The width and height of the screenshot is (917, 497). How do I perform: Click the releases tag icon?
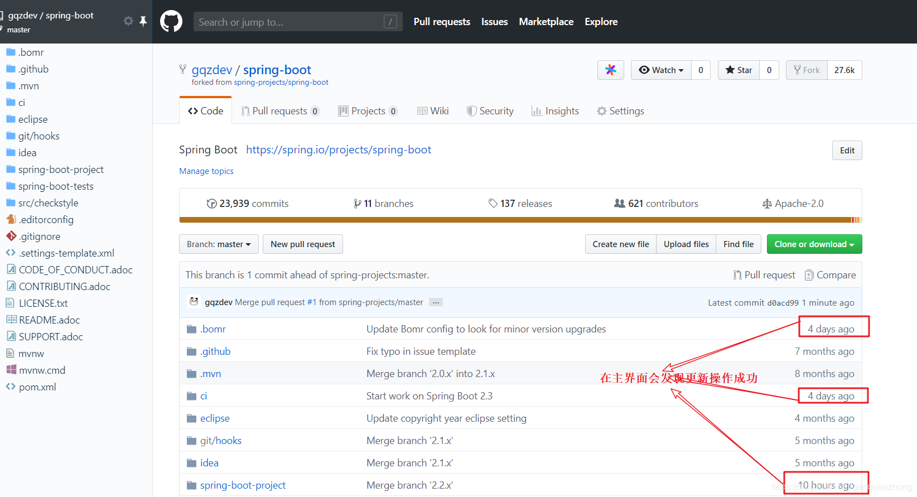tap(493, 204)
